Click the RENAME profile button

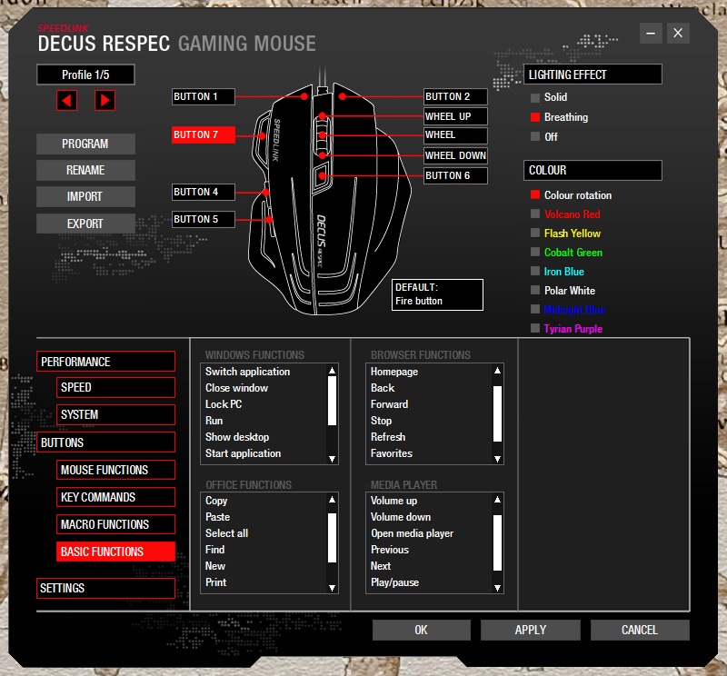(85, 170)
